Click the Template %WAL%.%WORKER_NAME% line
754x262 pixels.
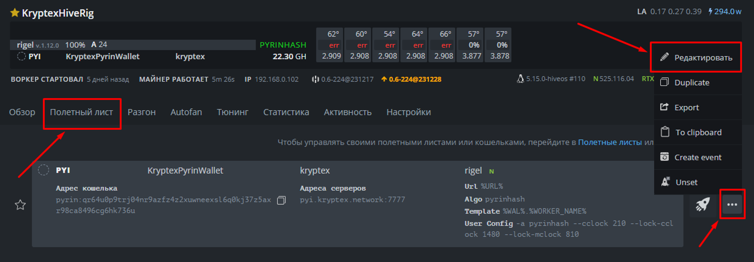pyautogui.click(x=525, y=211)
